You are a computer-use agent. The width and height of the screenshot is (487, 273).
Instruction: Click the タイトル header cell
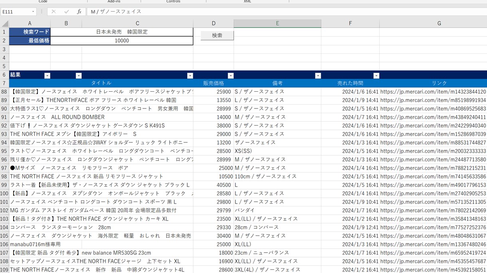[101, 83]
